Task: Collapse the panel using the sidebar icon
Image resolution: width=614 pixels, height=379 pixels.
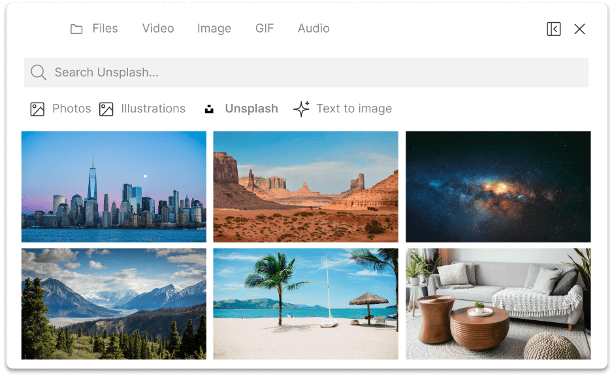Action: click(553, 29)
